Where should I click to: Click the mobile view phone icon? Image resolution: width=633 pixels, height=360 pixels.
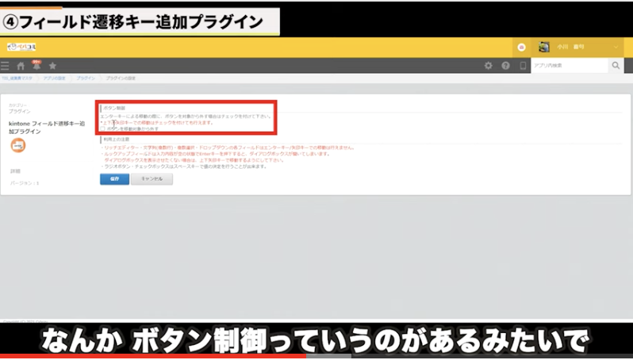(522, 66)
